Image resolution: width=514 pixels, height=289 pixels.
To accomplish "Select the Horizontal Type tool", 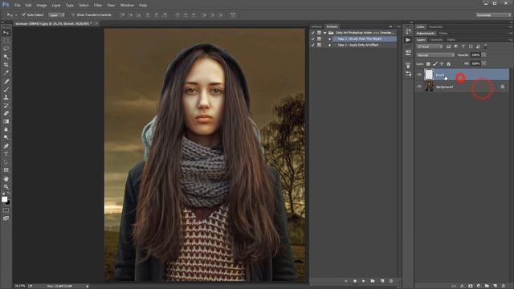I will pos(6,154).
